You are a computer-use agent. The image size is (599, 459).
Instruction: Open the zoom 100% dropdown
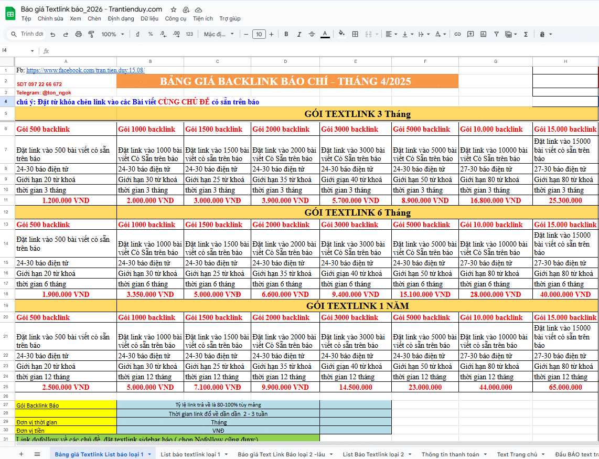coord(113,34)
